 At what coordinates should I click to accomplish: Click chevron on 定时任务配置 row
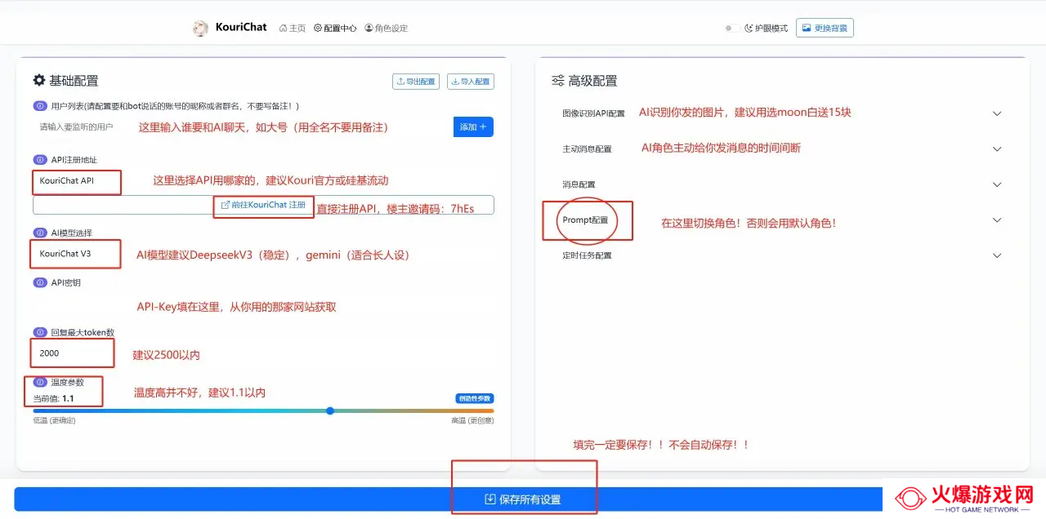tap(997, 255)
